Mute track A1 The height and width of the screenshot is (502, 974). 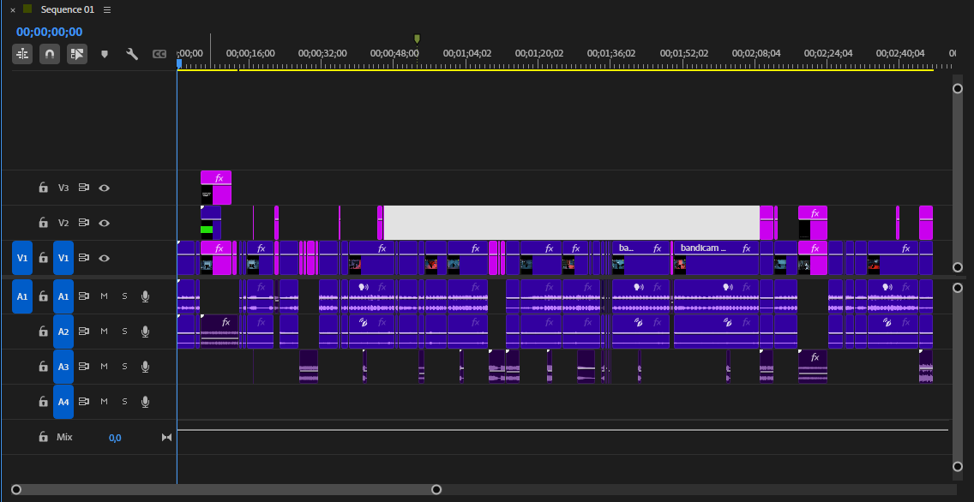pos(104,296)
